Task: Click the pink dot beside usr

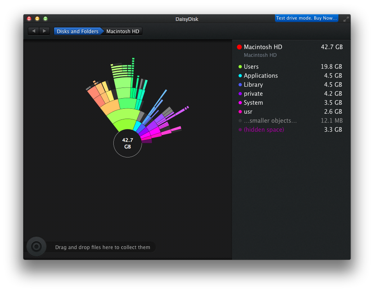Action: tap(240, 112)
